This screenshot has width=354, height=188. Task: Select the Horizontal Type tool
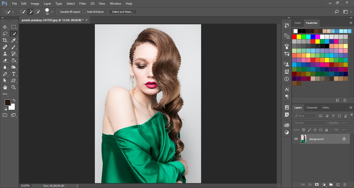pos(13,74)
